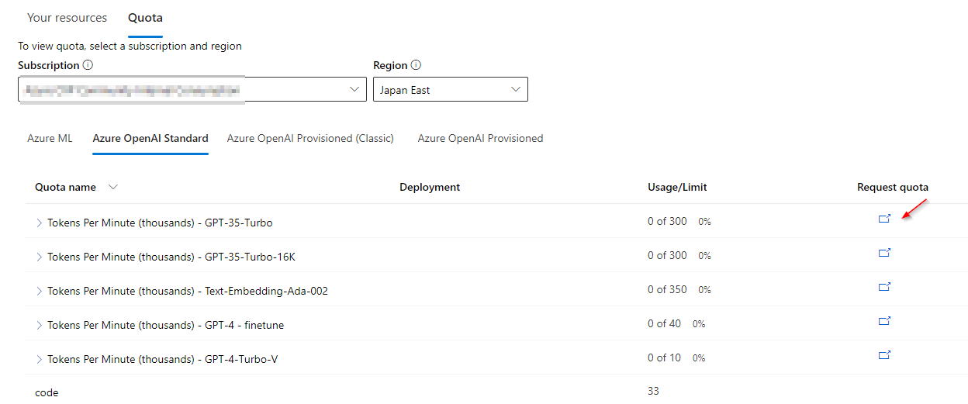The width and height of the screenshot is (968, 404).
Task: Expand the GPT-35-Turbo-16K quota row
Action: [x=40, y=257]
